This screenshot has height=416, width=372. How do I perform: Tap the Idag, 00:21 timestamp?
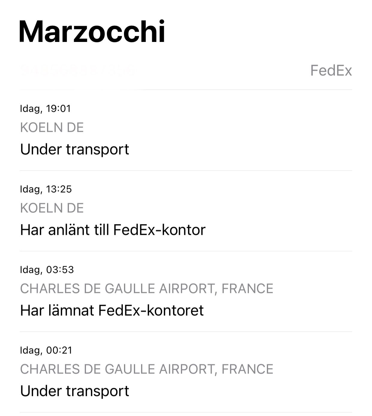[x=46, y=350]
